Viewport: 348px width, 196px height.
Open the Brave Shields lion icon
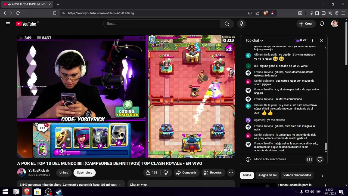[265, 13]
